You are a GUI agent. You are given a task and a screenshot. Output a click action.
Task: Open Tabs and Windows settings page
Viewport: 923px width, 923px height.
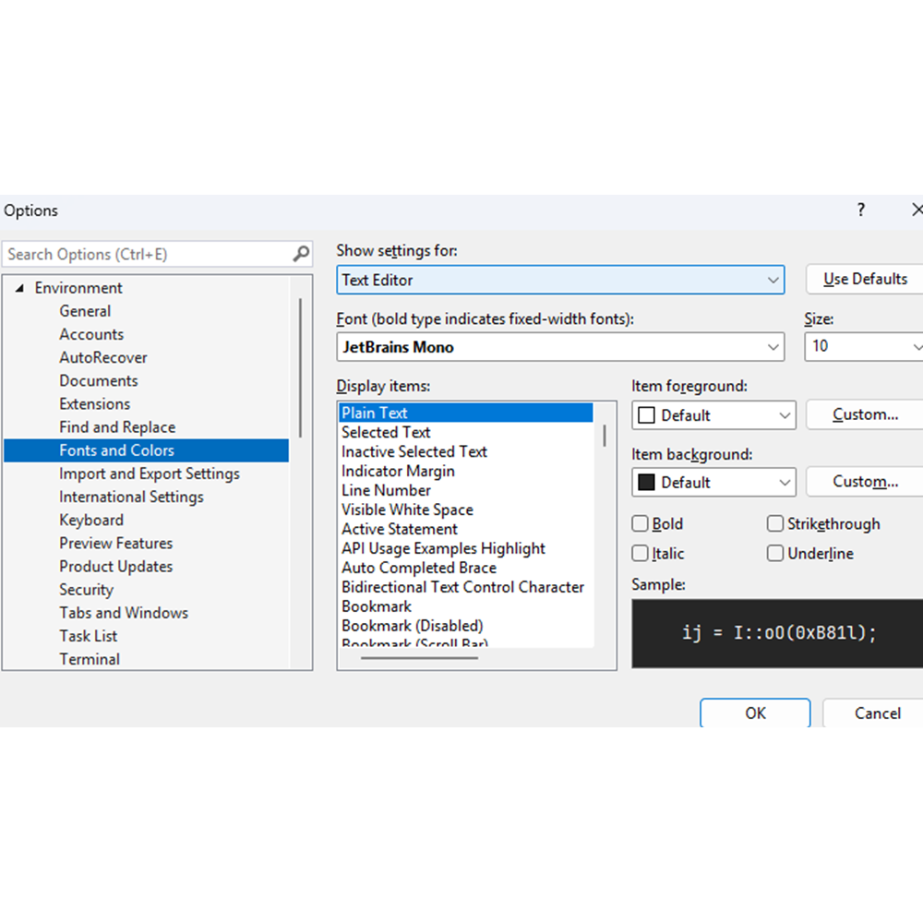124,613
